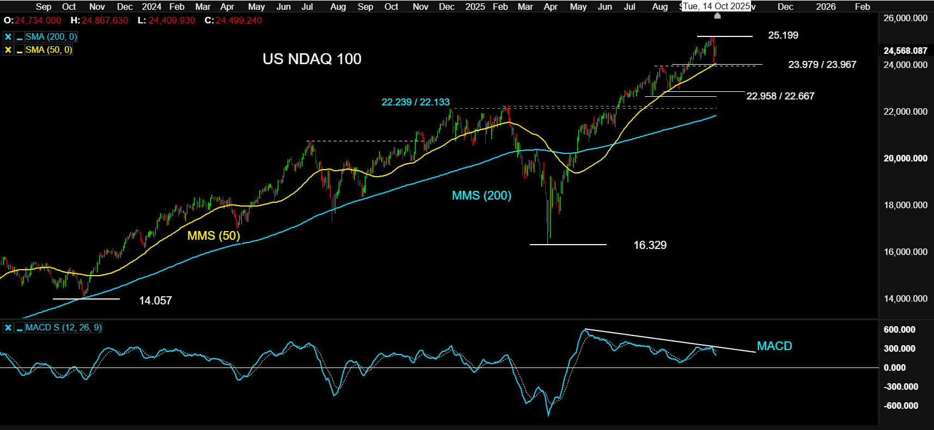The width and height of the screenshot is (934, 430).
Task: Click the date cursor arrow marker
Action: [717, 16]
